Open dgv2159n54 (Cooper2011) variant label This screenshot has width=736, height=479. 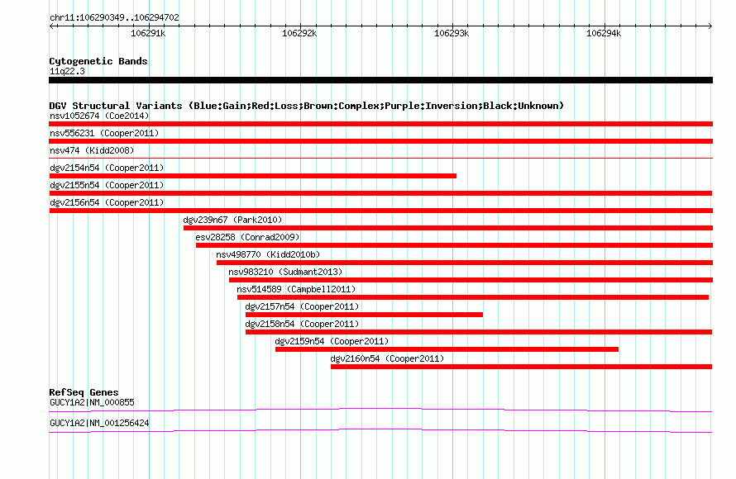(332, 341)
